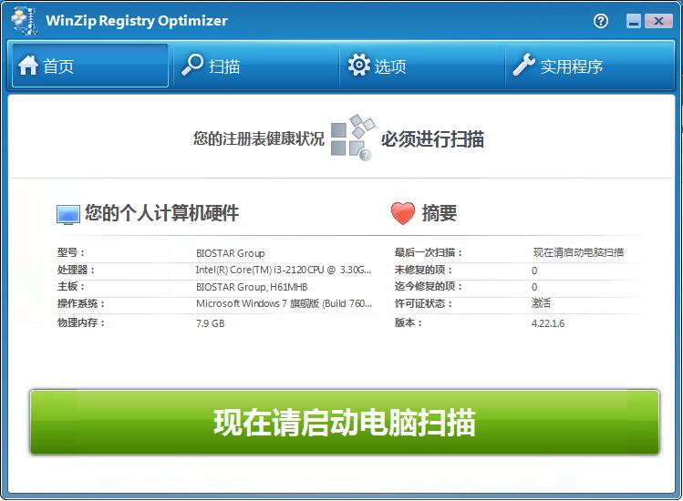Screen dimensions: 683x501
Task: Click the red heart icon beside 摘要
Action: (x=402, y=213)
